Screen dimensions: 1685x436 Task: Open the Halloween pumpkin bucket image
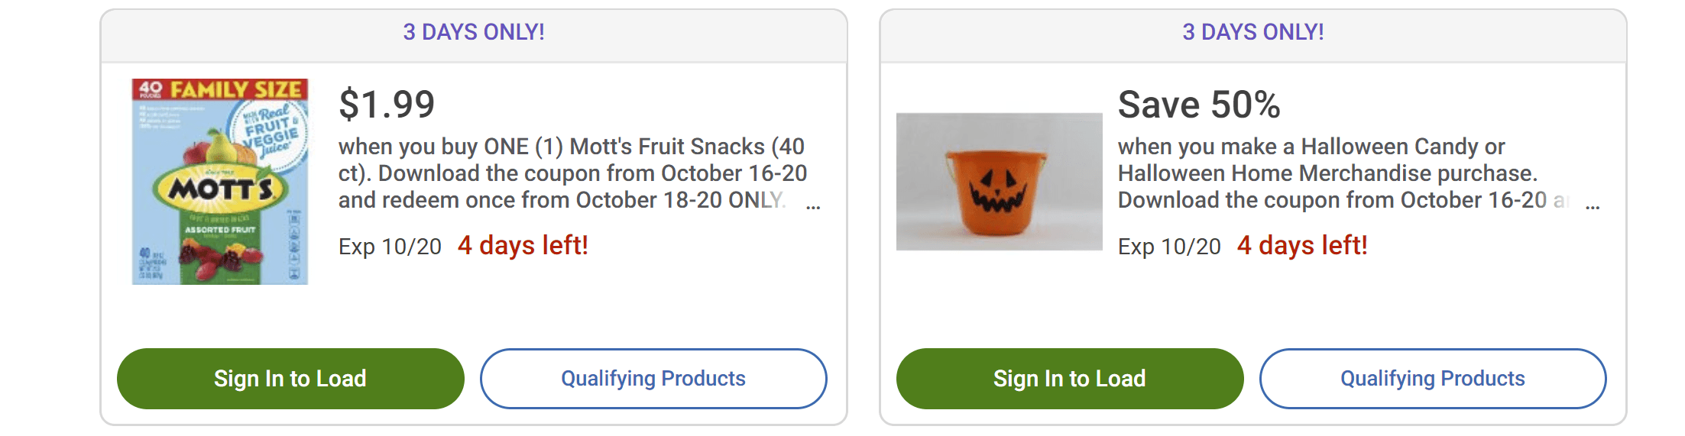pyautogui.click(x=999, y=182)
